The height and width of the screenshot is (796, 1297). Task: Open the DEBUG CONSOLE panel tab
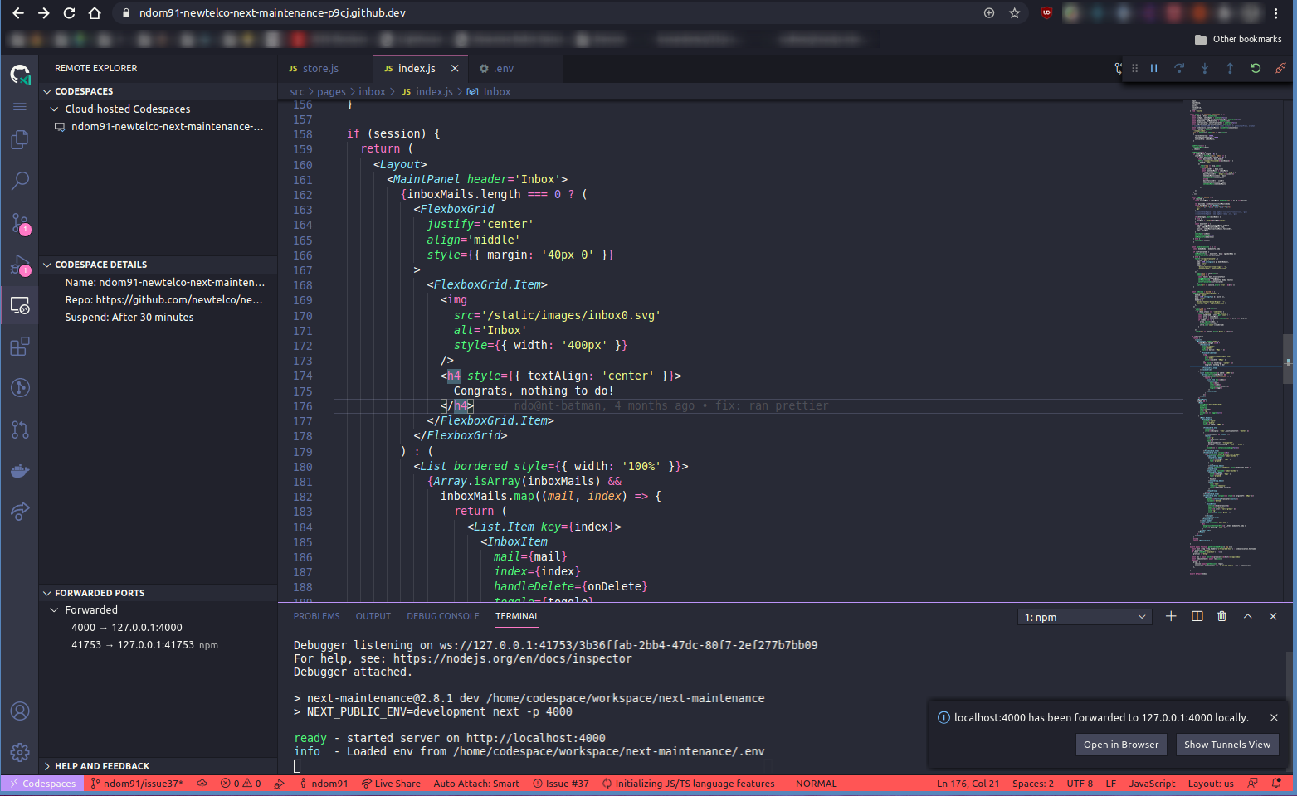(443, 616)
